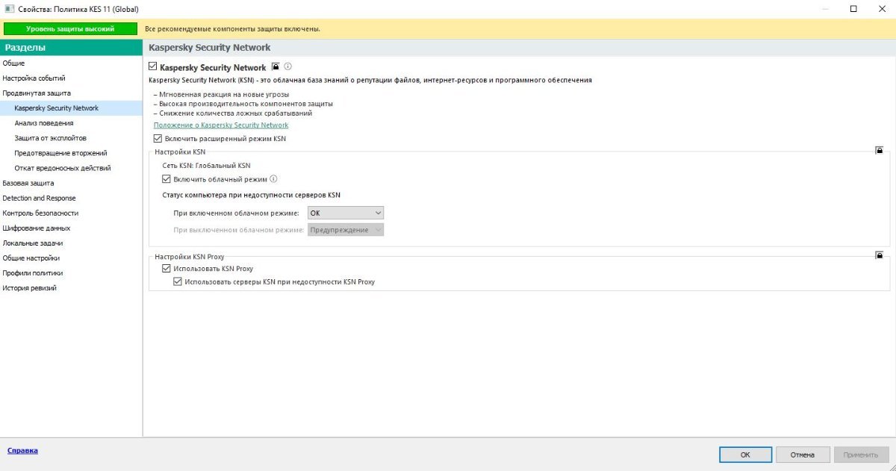Uncheck the Kaspersky Security Network main checkbox

point(153,66)
